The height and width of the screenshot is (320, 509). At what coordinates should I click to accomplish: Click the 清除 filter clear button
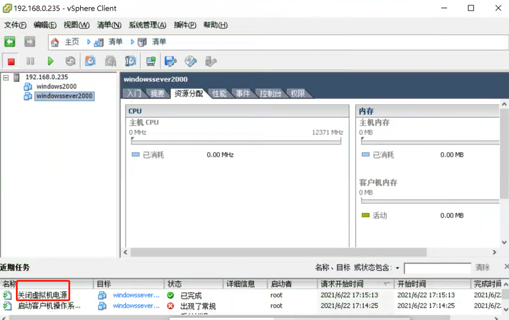[x=482, y=268]
